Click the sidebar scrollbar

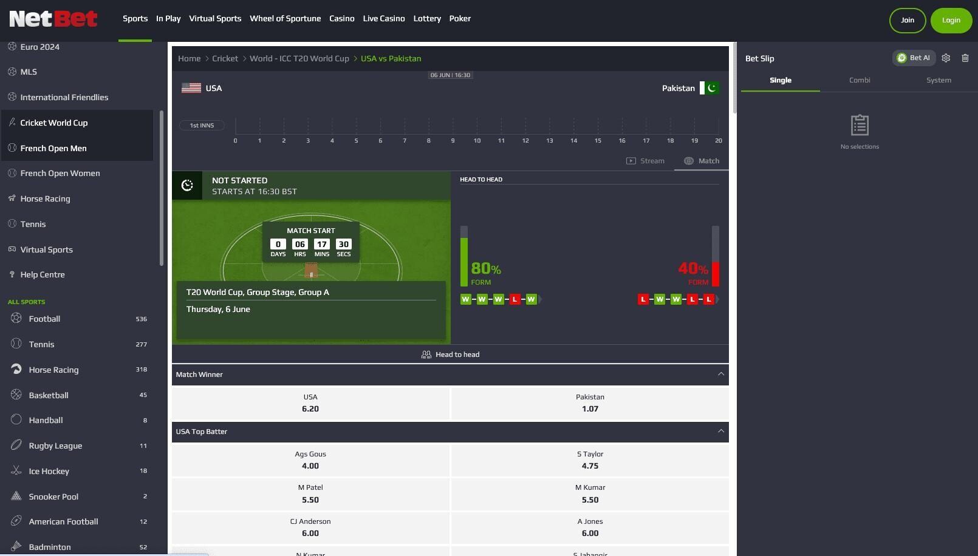(162, 188)
